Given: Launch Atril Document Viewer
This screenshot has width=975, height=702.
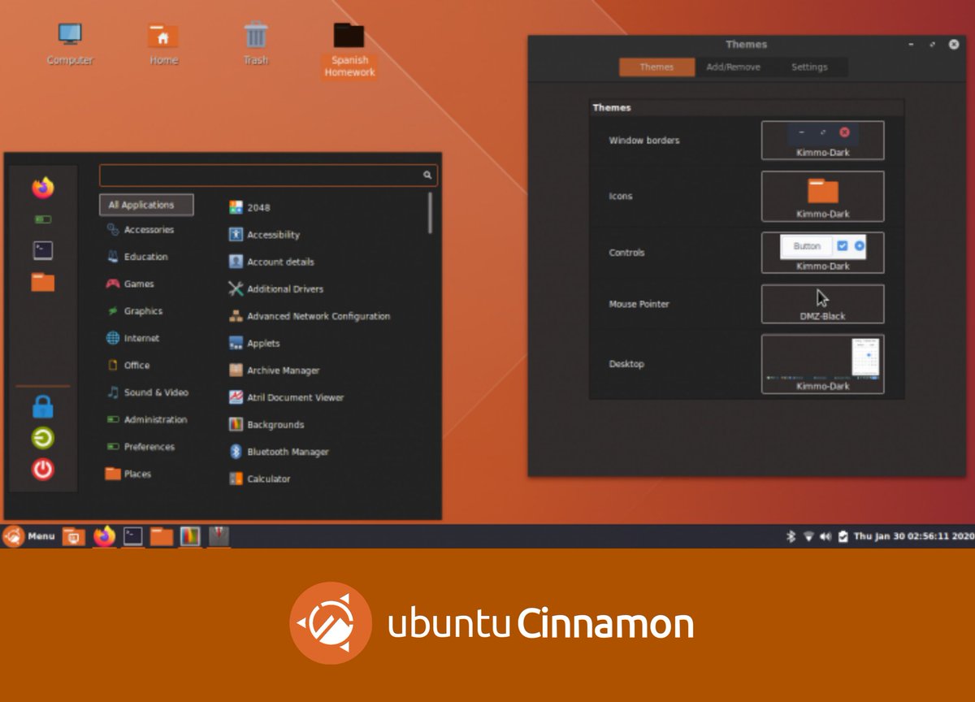Looking at the screenshot, I should (286, 397).
